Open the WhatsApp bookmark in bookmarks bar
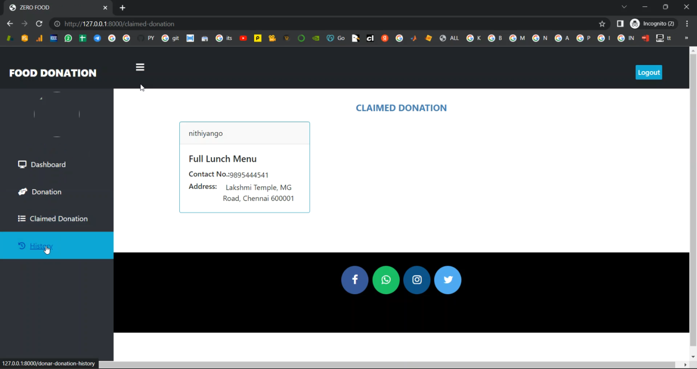Viewport: 697px width, 369px height. 68,38
